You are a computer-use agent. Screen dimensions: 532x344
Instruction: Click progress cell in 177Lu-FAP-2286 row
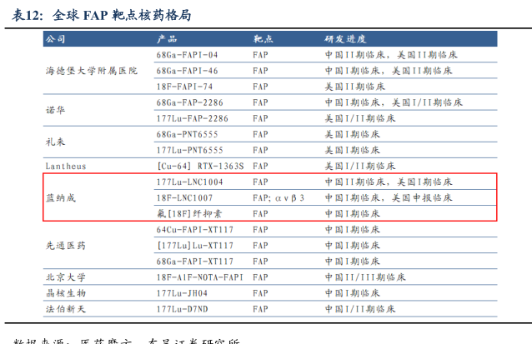tap(360, 118)
